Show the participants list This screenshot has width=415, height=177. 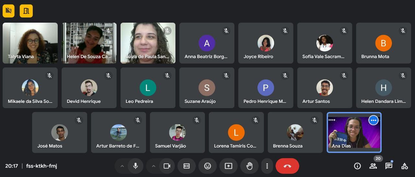373,166
